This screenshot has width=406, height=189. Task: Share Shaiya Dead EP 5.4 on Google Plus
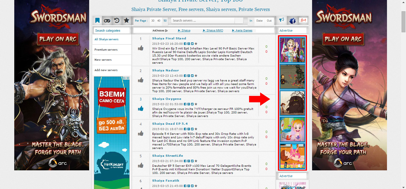[x=189, y=129]
